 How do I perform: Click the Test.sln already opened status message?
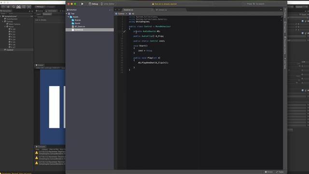pyautogui.click(x=164, y=4)
